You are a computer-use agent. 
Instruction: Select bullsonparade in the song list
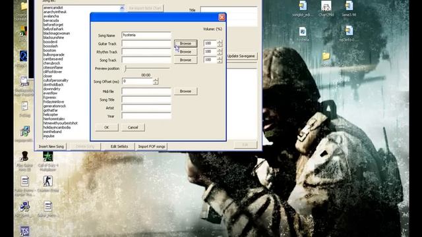click(x=54, y=55)
